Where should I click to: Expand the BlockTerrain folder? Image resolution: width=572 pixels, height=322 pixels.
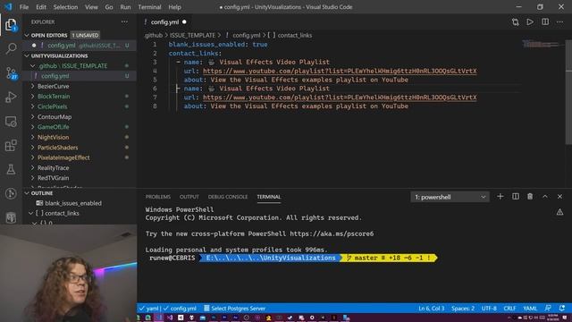(x=33, y=97)
